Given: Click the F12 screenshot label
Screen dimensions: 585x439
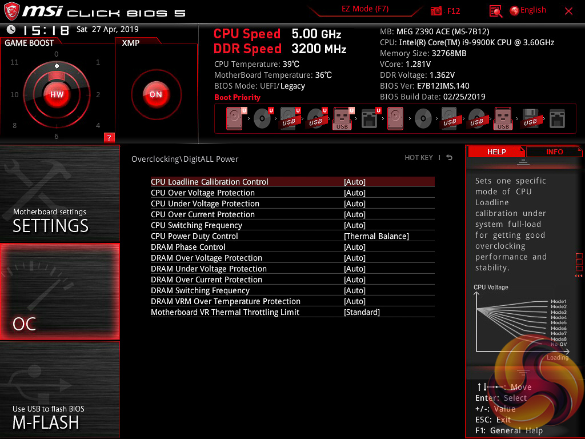Looking at the screenshot, I should [453, 11].
